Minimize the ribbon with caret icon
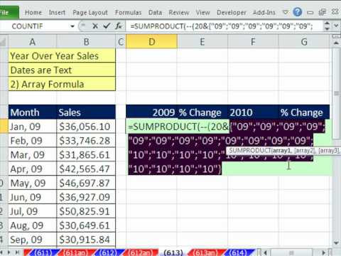Viewport: 341px width, 256px height. click(286, 12)
